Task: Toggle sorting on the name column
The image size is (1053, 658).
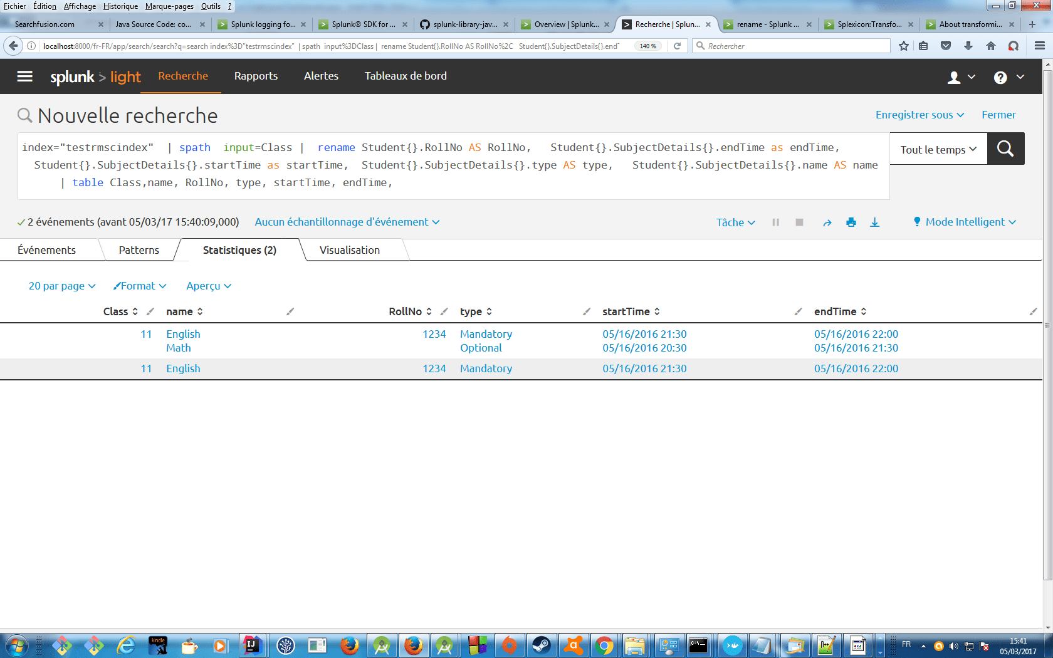Action: click(x=201, y=311)
